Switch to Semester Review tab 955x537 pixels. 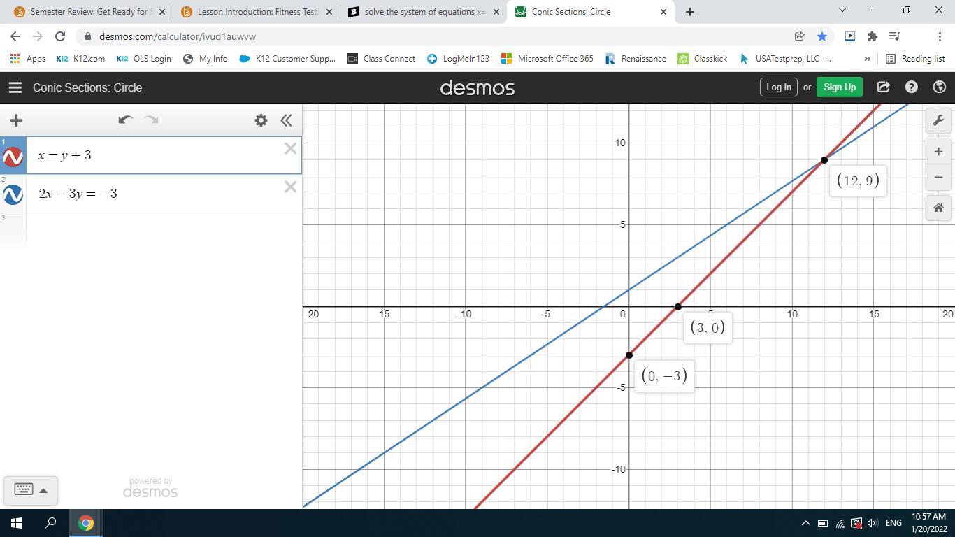[x=89, y=12]
